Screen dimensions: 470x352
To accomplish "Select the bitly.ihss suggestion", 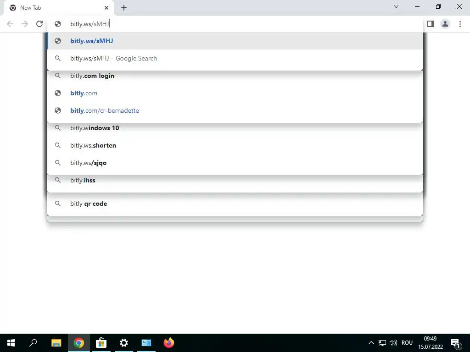I will pyautogui.click(x=235, y=180).
